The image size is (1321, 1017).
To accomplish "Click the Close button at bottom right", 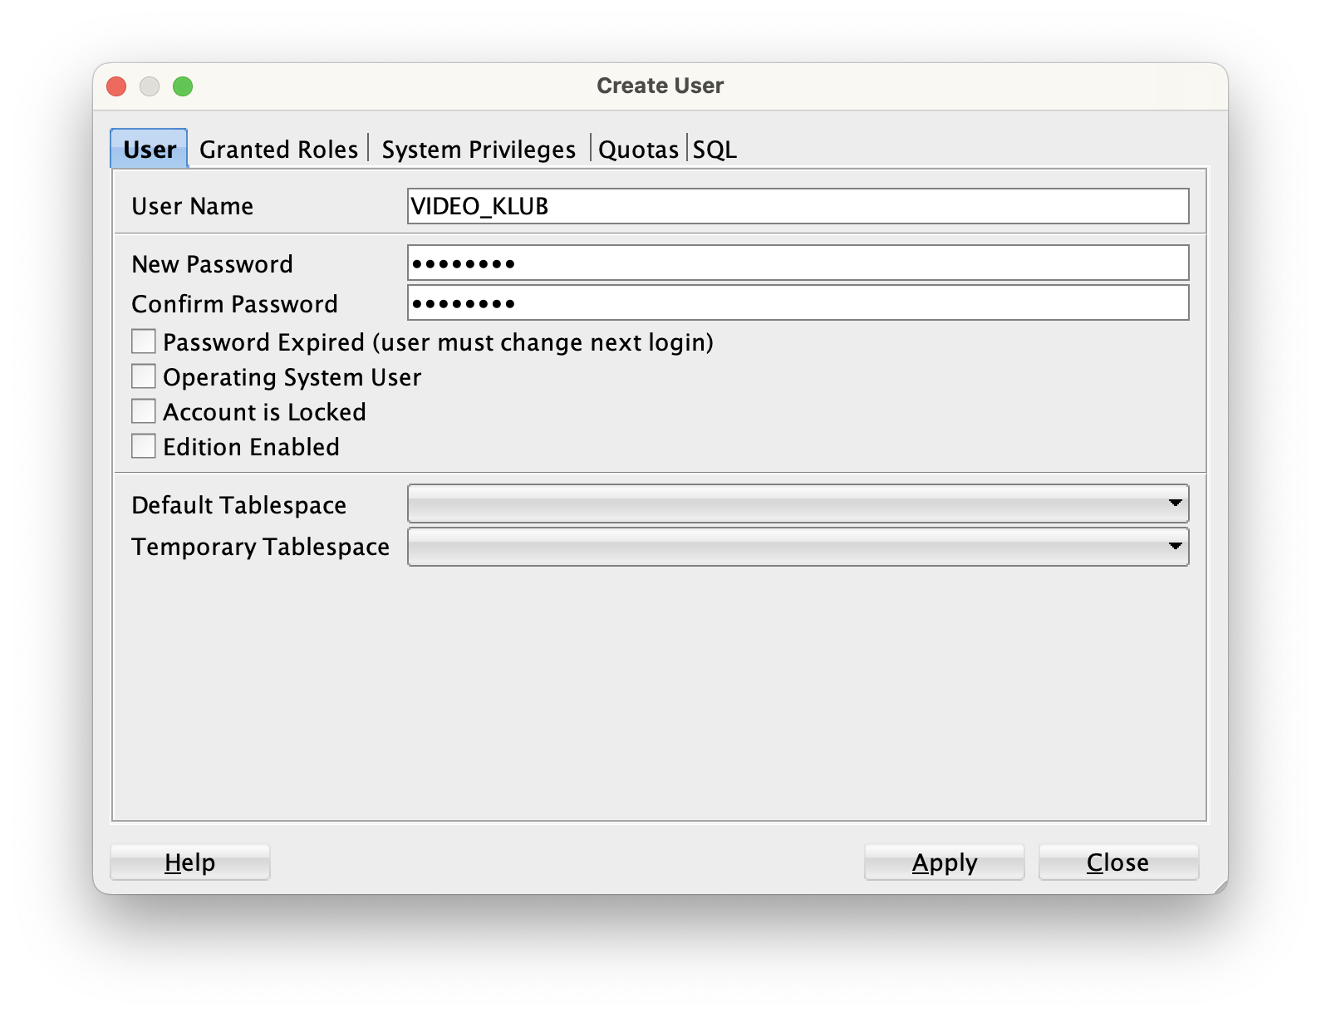I will [1118, 862].
